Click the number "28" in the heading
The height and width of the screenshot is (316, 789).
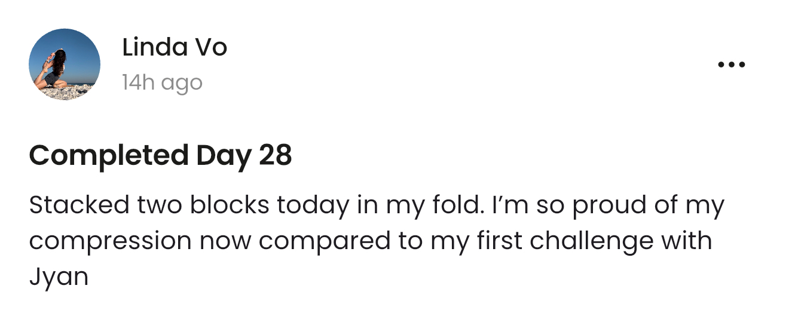point(275,156)
